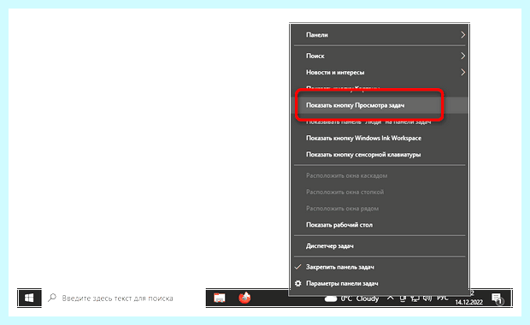Open Параметры панели задач
This screenshot has height=325, width=530.
pyautogui.click(x=380, y=283)
